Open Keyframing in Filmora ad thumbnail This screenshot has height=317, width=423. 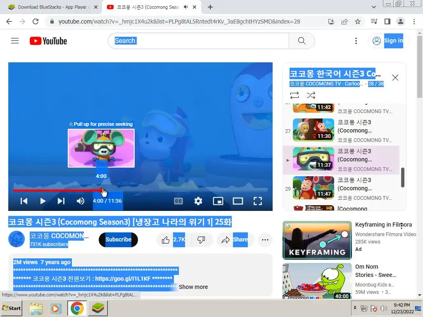click(317, 240)
